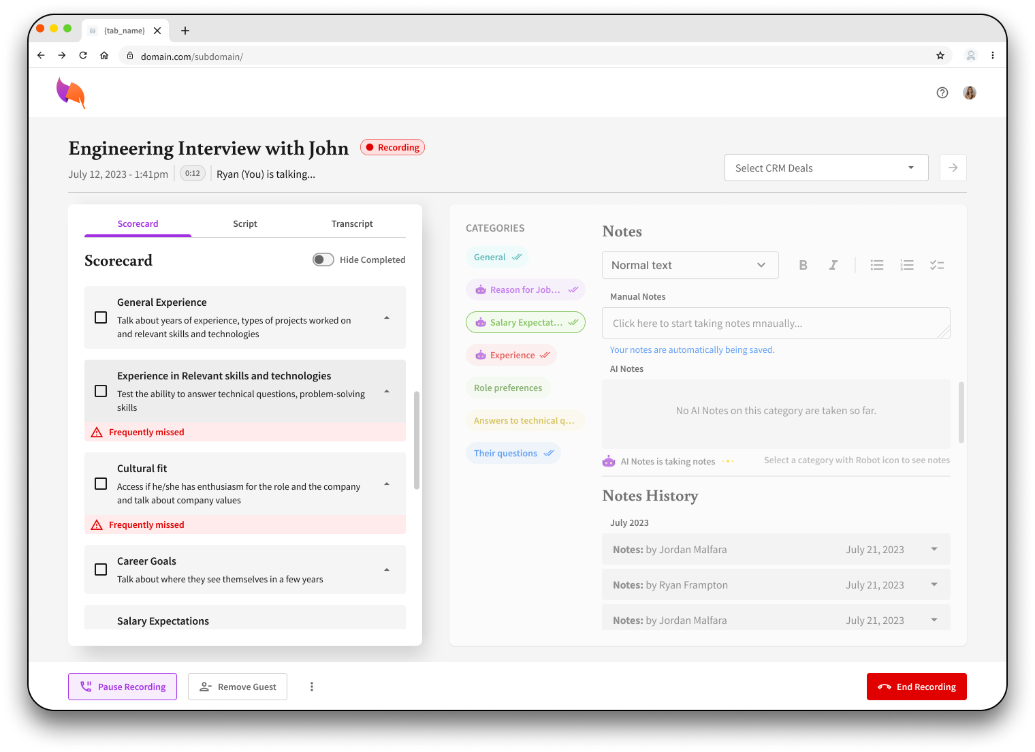The width and height of the screenshot is (1035, 752).
Task: Click into the Manual Notes text field
Action: coord(775,323)
